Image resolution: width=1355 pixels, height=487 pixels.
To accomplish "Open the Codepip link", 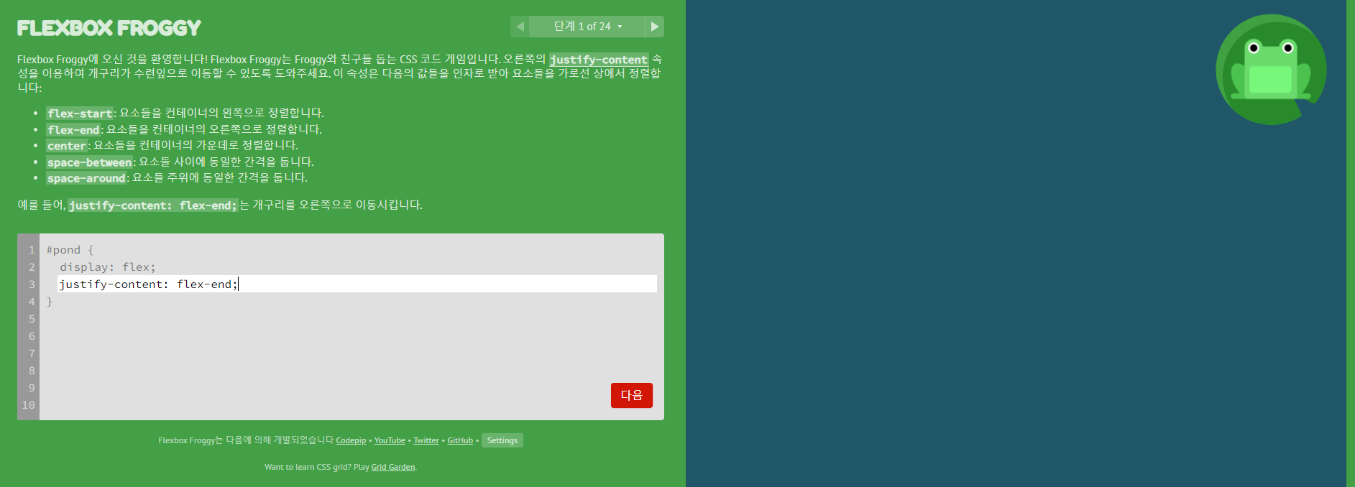I will pyautogui.click(x=351, y=440).
